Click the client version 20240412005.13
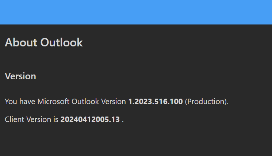272x156 pixels. pos(90,119)
